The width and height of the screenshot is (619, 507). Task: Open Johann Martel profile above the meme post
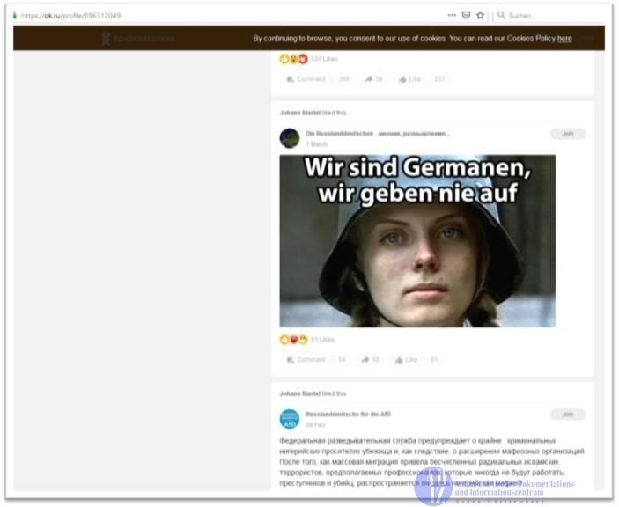click(300, 113)
